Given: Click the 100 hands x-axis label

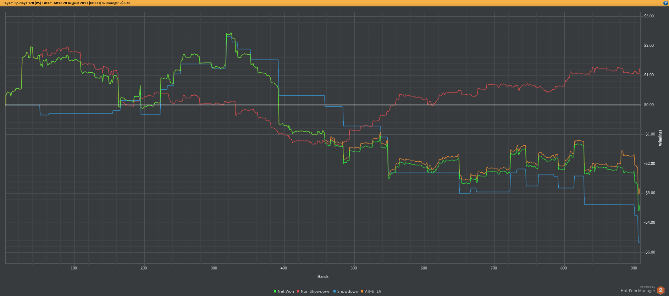Looking at the screenshot, I should point(74,268).
